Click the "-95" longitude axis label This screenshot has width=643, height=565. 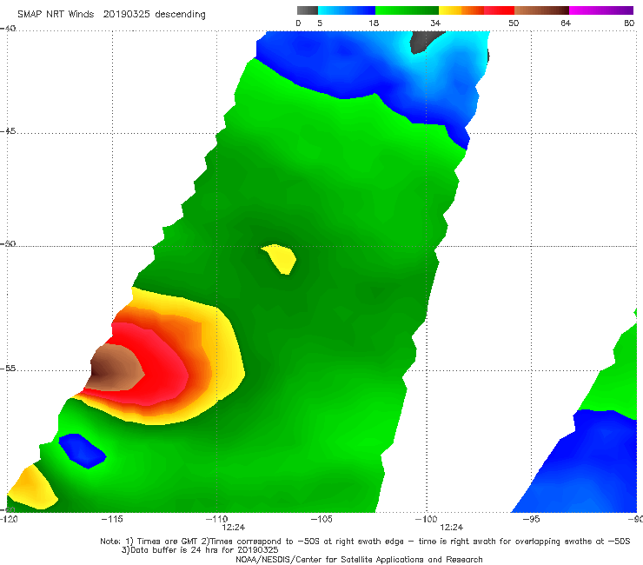[532, 519]
